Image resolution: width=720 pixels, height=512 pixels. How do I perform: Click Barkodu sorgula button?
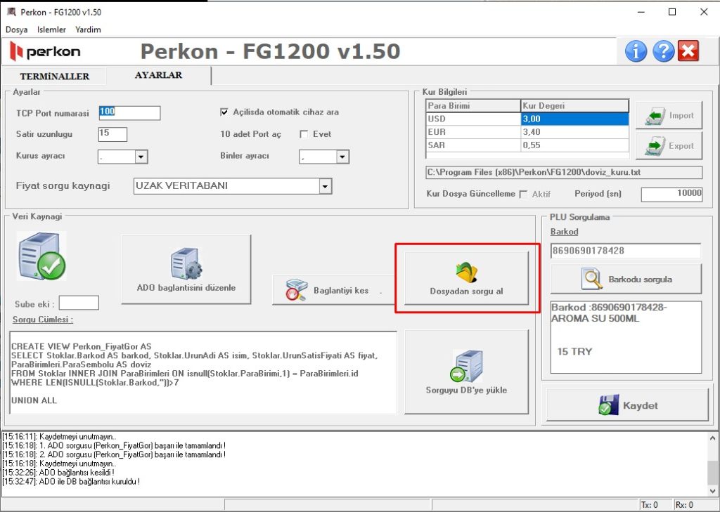626,279
